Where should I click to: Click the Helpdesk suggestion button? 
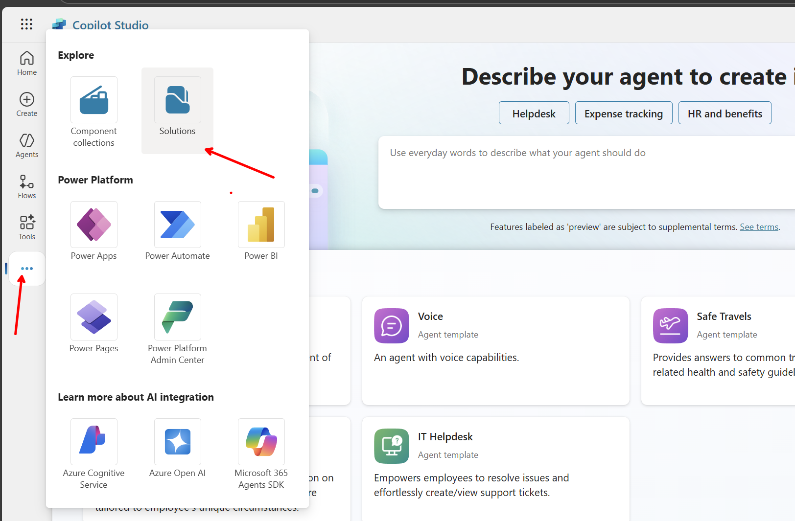[534, 113]
